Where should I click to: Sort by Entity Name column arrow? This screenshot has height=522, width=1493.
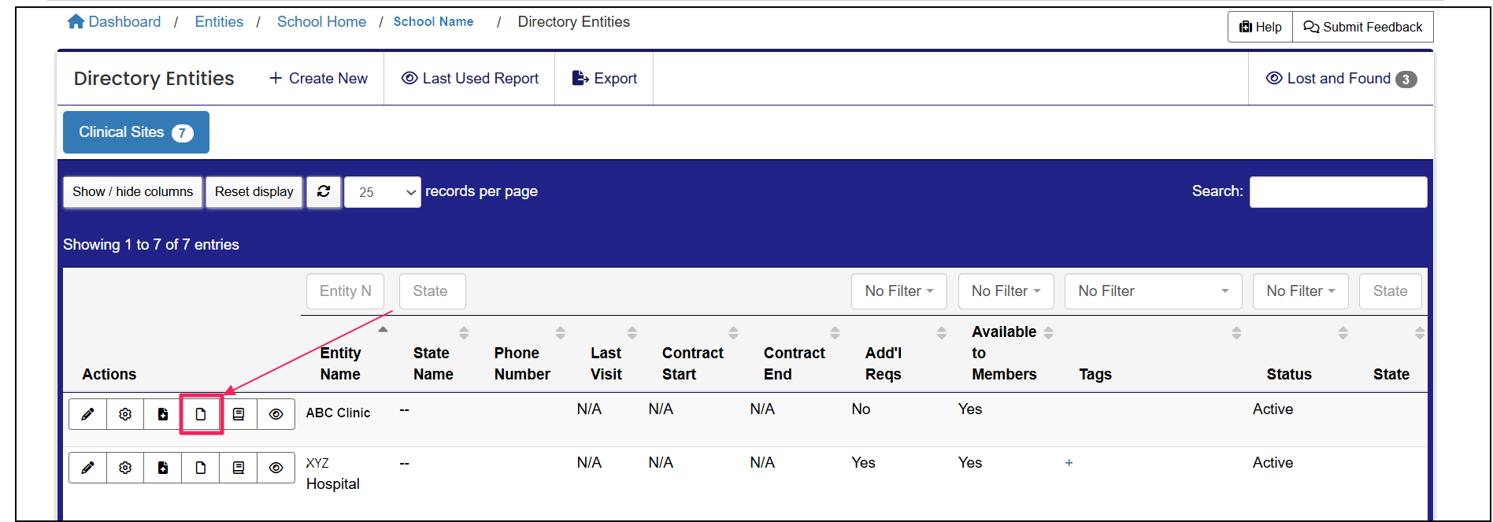(383, 330)
